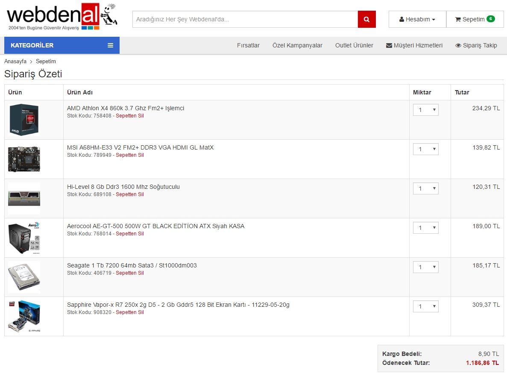Open quantity dropdown for Hi-Level 8 Gb RAM
The height and width of the screenshot is (376, 507).
(426, 188)
